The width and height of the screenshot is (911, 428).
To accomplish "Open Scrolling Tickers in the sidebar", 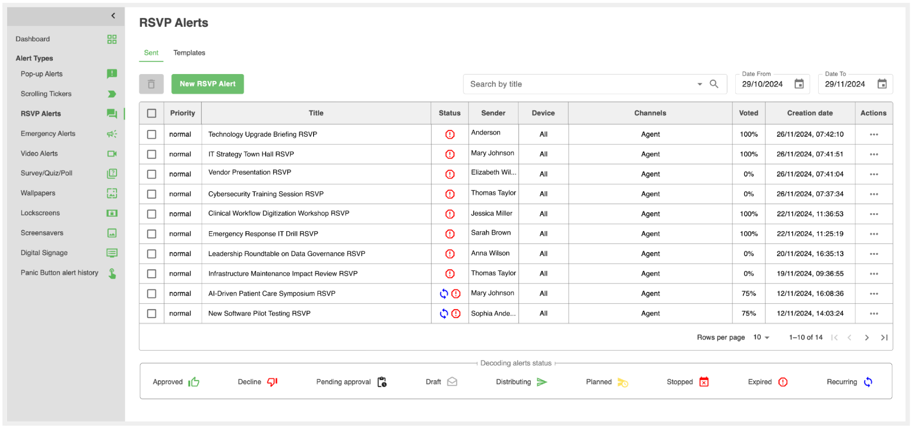I will [x=46, y=94].
